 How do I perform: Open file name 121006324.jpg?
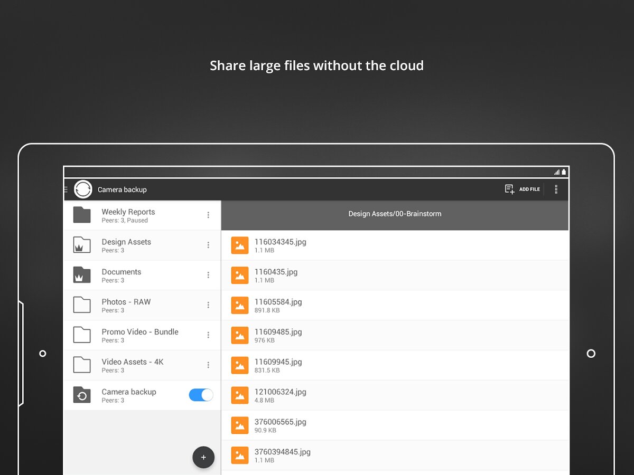pyautogui.click(x=281, y=392)
